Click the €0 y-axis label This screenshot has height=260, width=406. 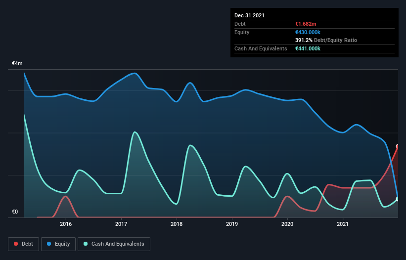15,212
